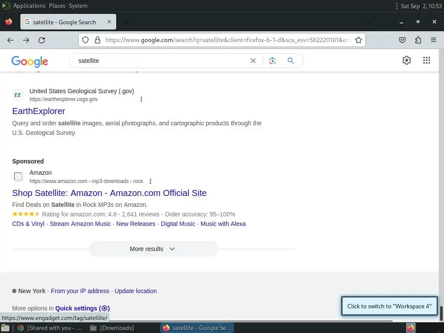
Task: Bookmark this page with star icon
Action: [x=359, y=40]
